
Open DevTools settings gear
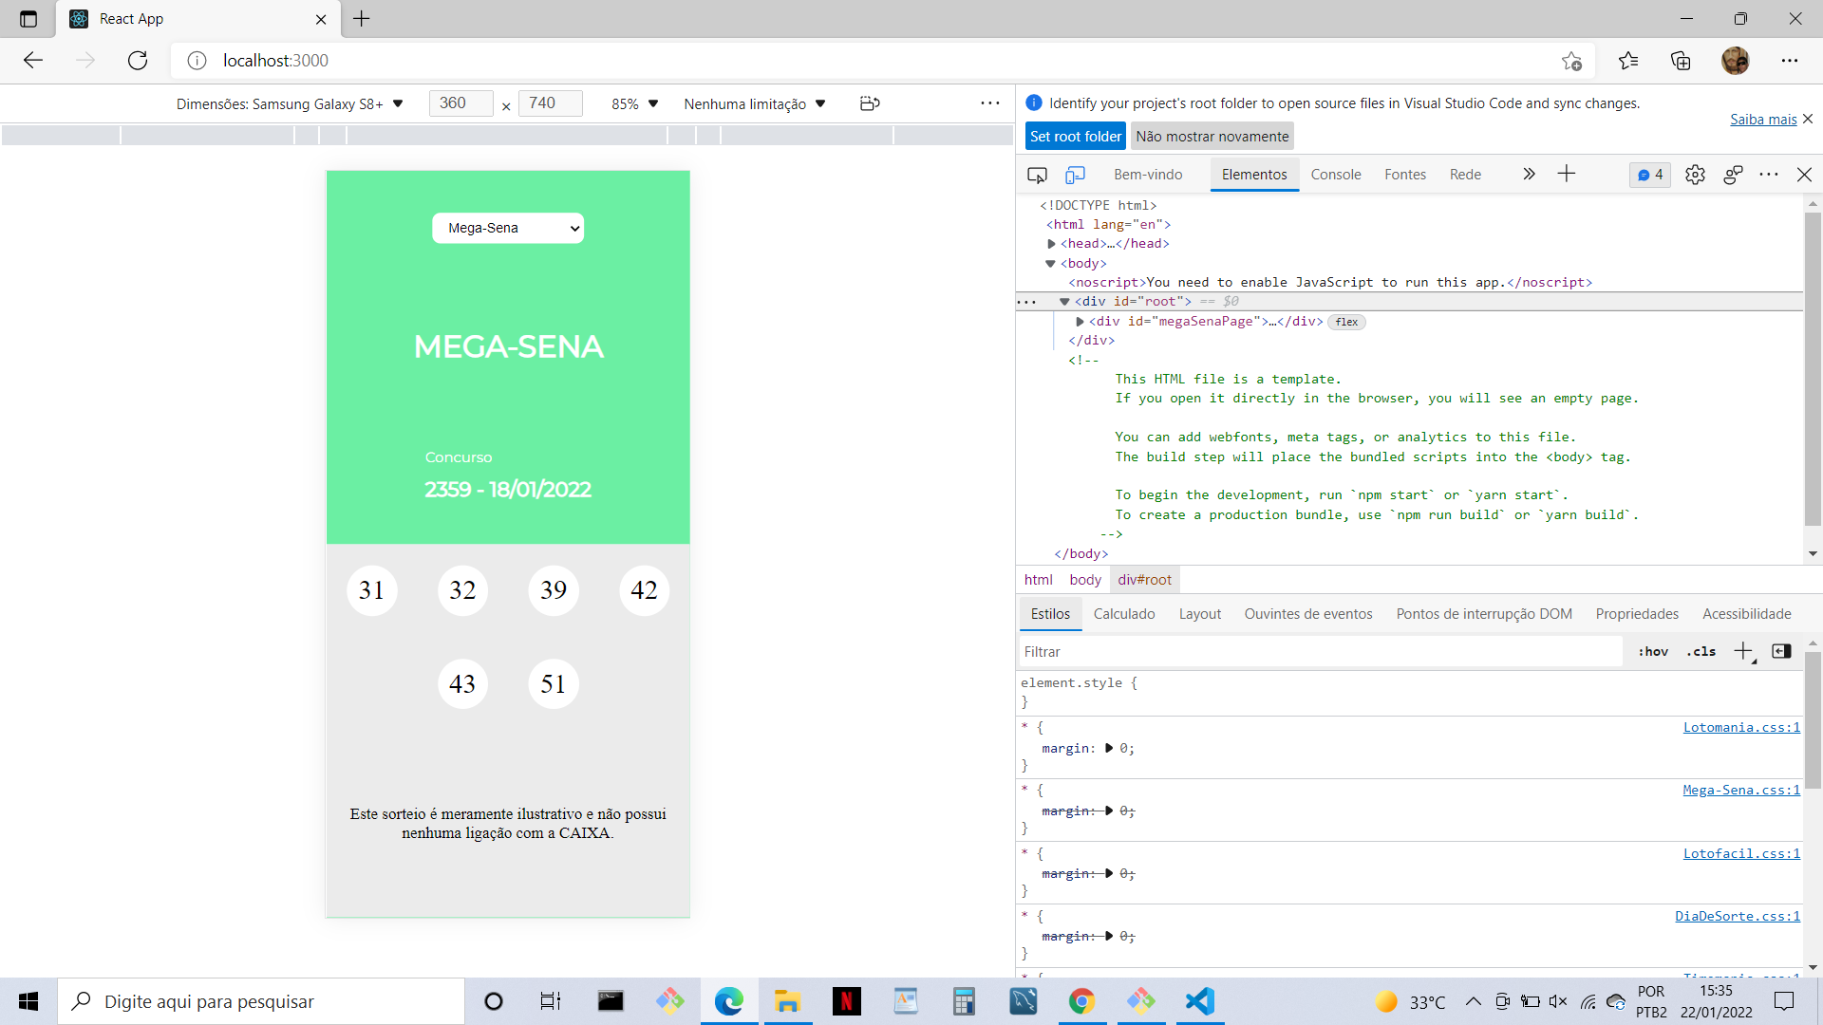tap(1695, 175)
